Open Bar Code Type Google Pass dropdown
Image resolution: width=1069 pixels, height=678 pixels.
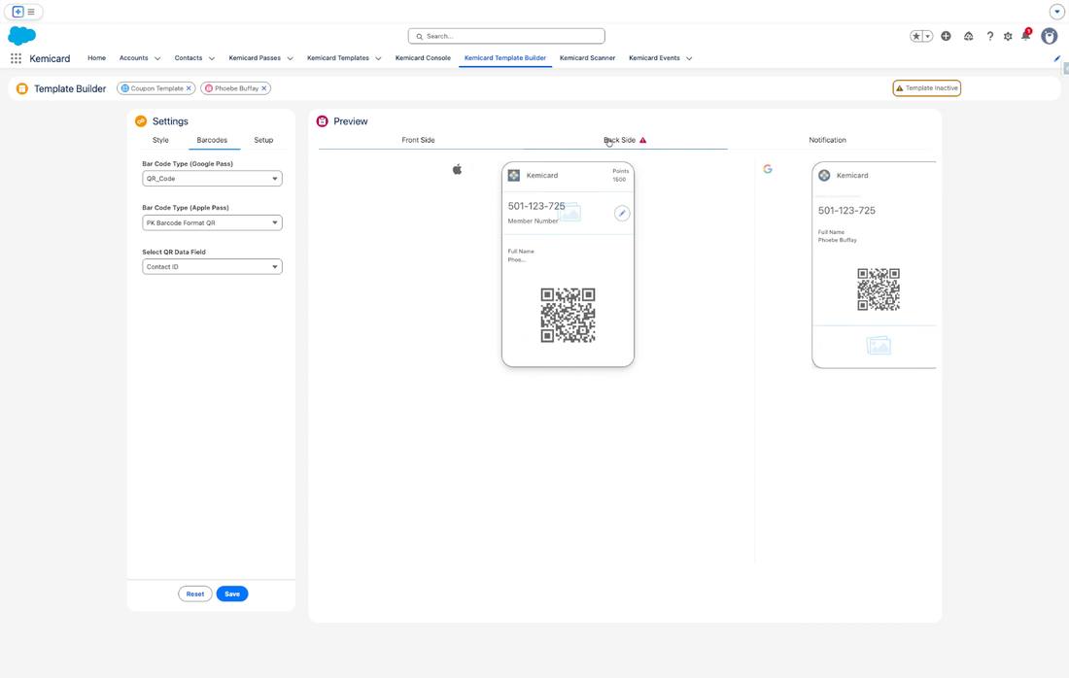212,179
